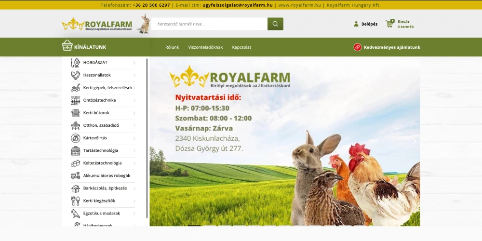Expand the Öntözéstechnika category arrow
This screenshot has width=482, height=241.
[134, 100]
